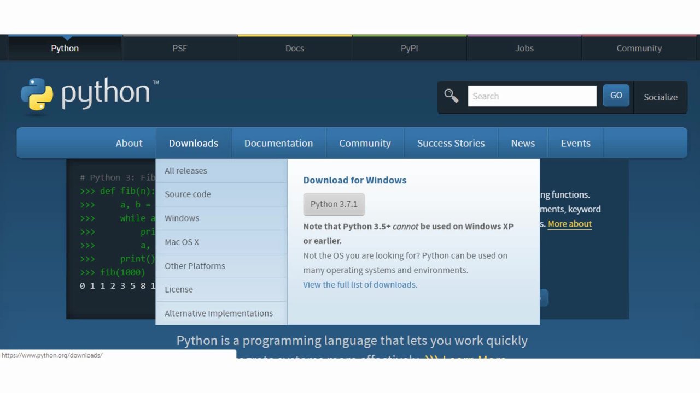Screen dimensions: 700x393
Task: Select Alternative Implementations in Downloads dropdown
Action: pyautogui.click(x=221, y=313)
